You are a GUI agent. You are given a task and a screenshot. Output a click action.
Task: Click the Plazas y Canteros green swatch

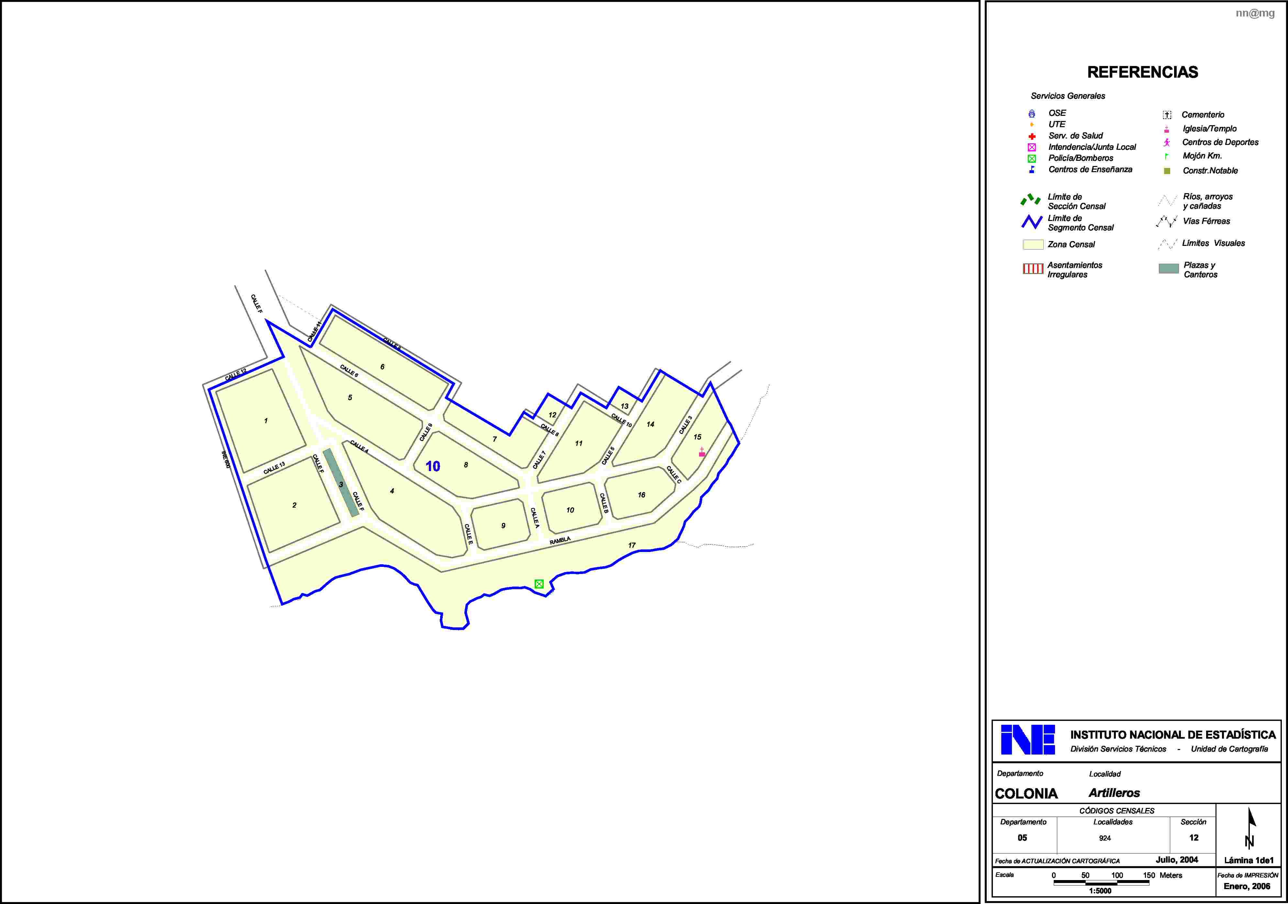[1169, 269]
